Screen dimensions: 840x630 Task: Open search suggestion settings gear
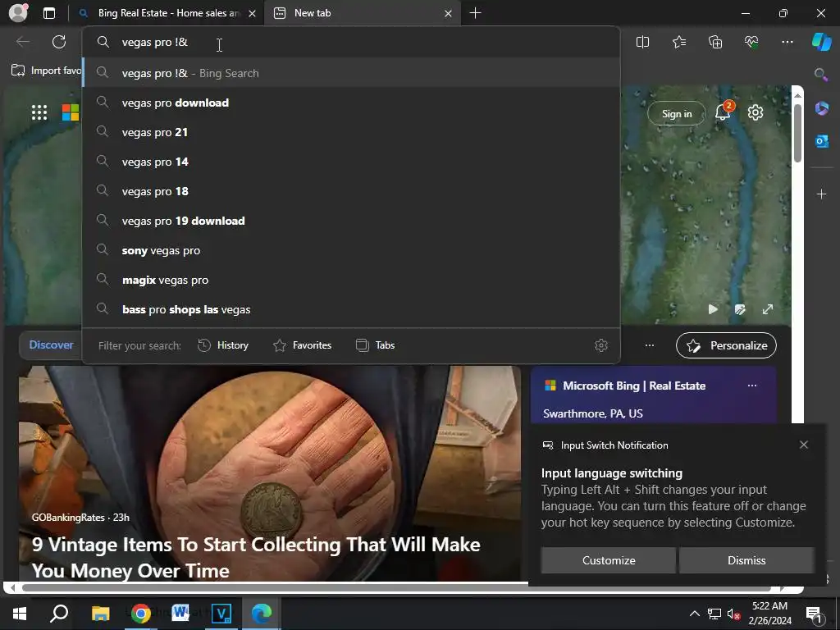pos(601,345)
